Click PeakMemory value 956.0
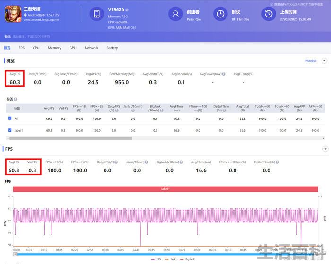331x264 pixels. coord(122,82)
